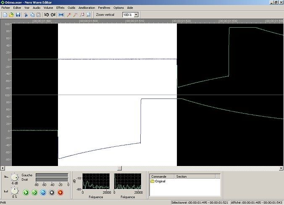Screen dimensions: 284x205
Task: Click the New file toolbar icon
Action: click(x=5, y=15)
